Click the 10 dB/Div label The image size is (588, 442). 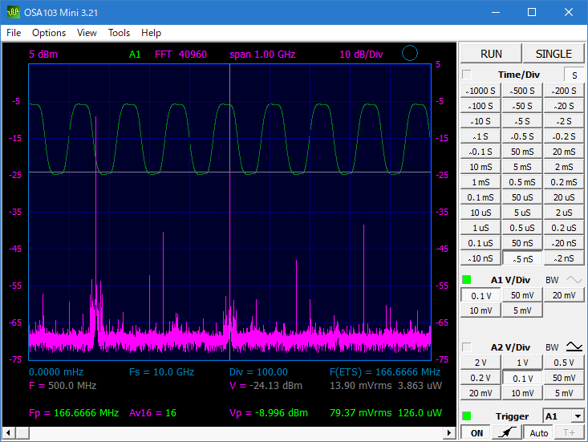pyautogui.click(x=361, y=55)
